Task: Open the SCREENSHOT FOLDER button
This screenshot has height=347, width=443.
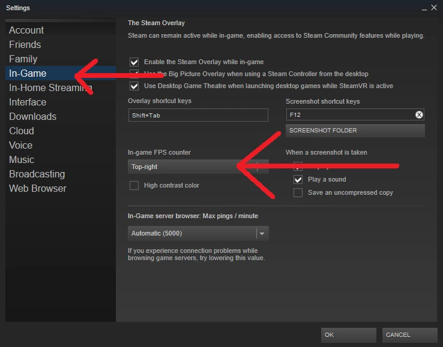Action: click(355, 131)
